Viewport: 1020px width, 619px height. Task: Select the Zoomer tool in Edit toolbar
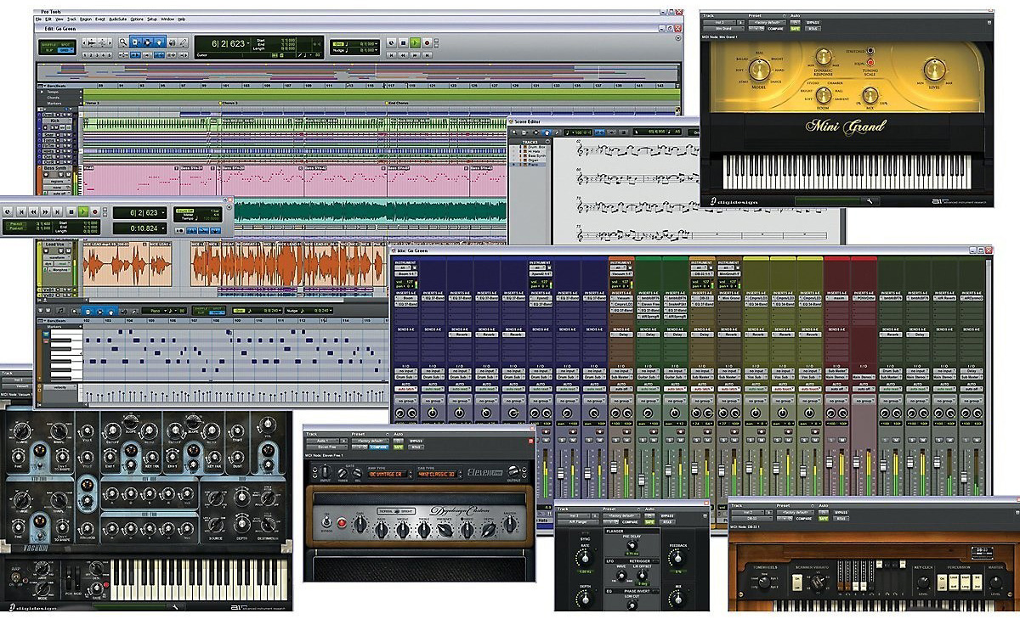click(123, 42)
